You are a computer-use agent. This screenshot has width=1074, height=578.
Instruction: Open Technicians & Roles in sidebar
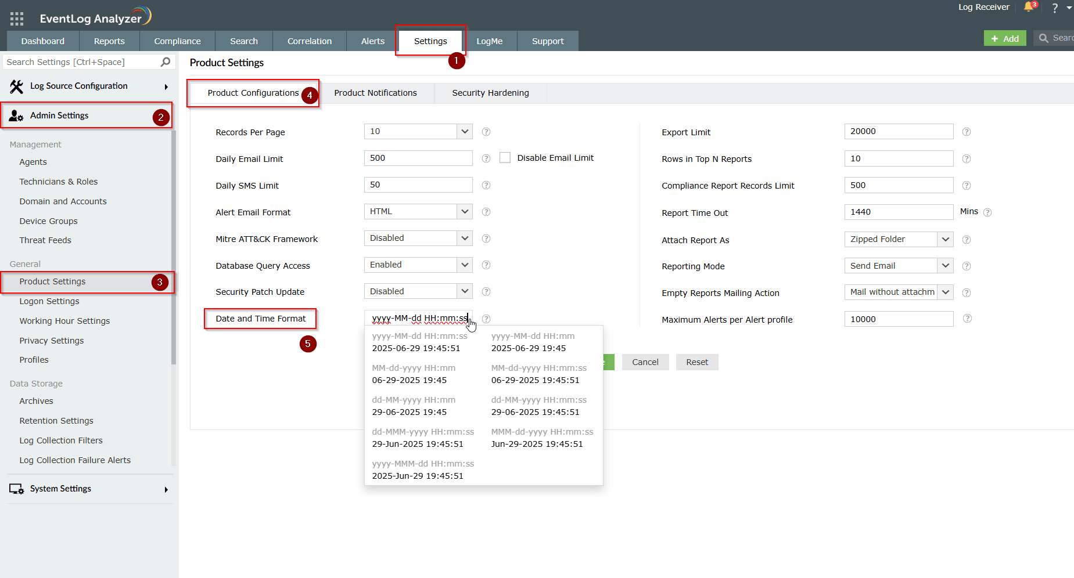59,182
